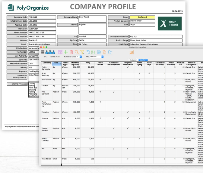203x173 pixels.
Task: Click the PolyOrganize logo in Company Profile
Action: (28, 8)
